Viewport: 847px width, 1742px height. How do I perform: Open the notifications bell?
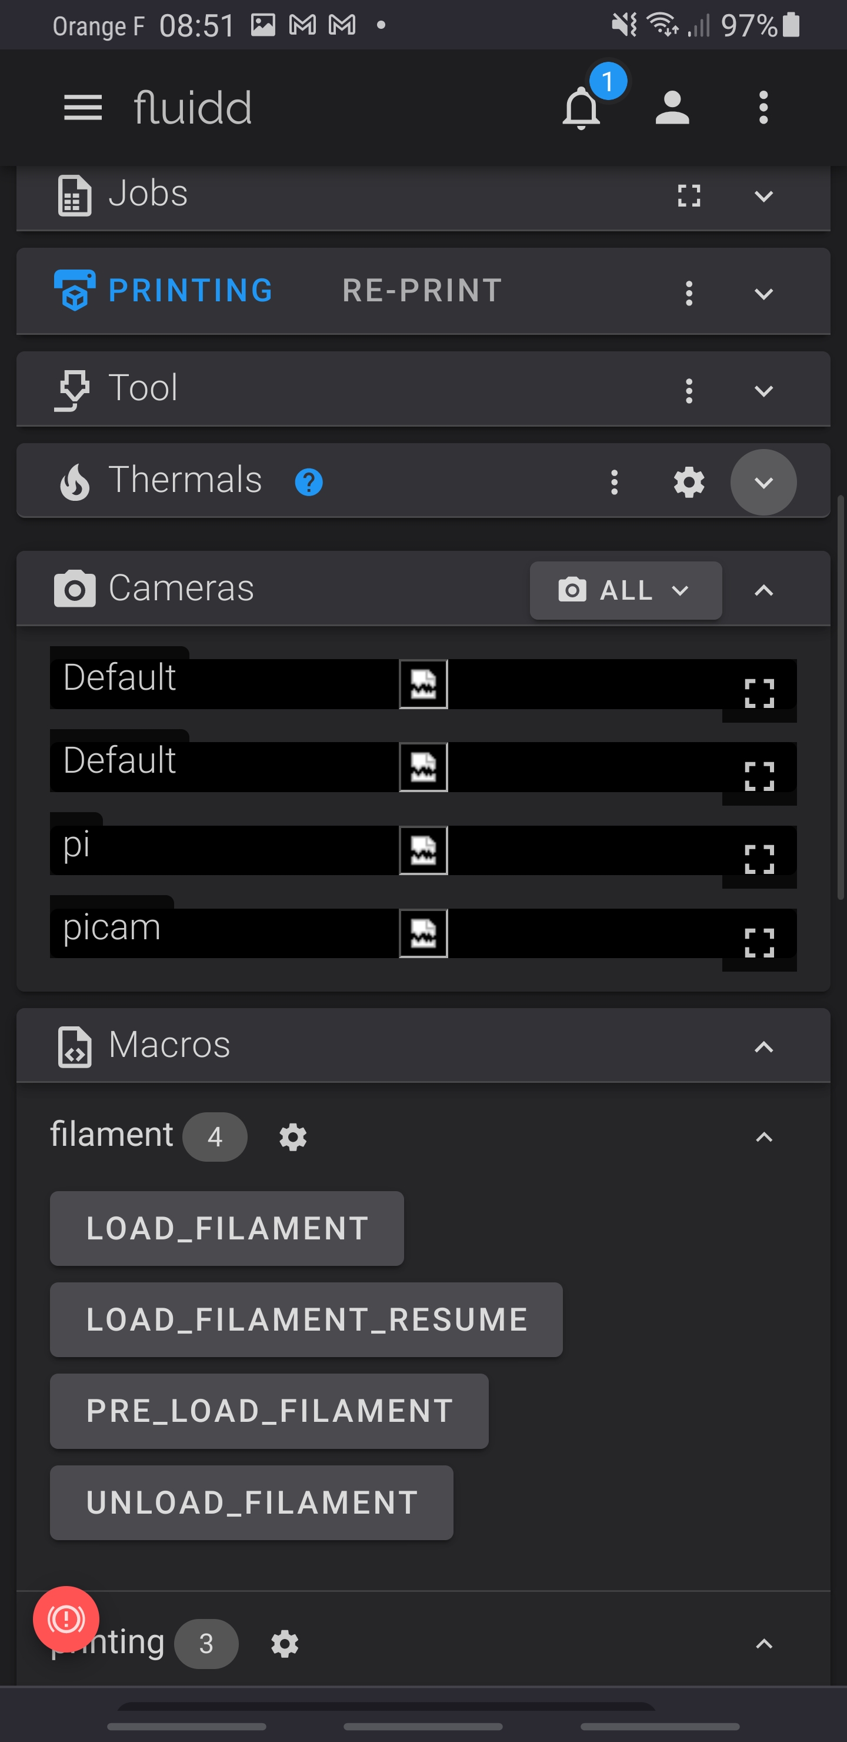[581, 108]
